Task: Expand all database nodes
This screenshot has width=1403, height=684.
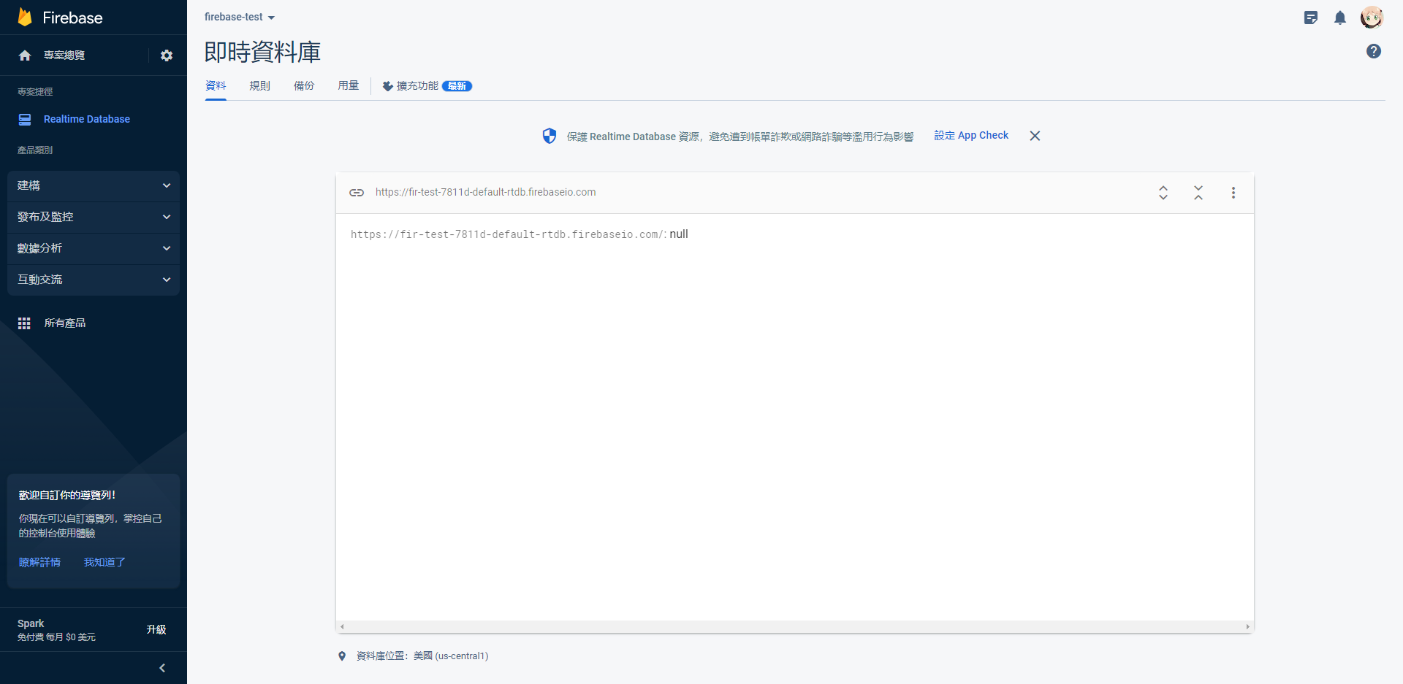Action: pyautogui.click(x=1163, y=193)
